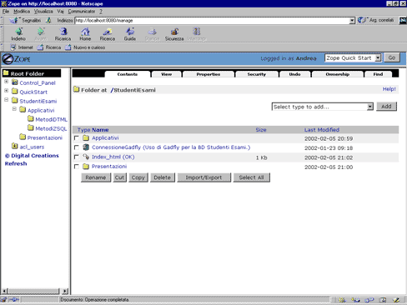The image size is (407, 305).
Task: Check the index_html row checkbox
Action: [x=77, y=157]
